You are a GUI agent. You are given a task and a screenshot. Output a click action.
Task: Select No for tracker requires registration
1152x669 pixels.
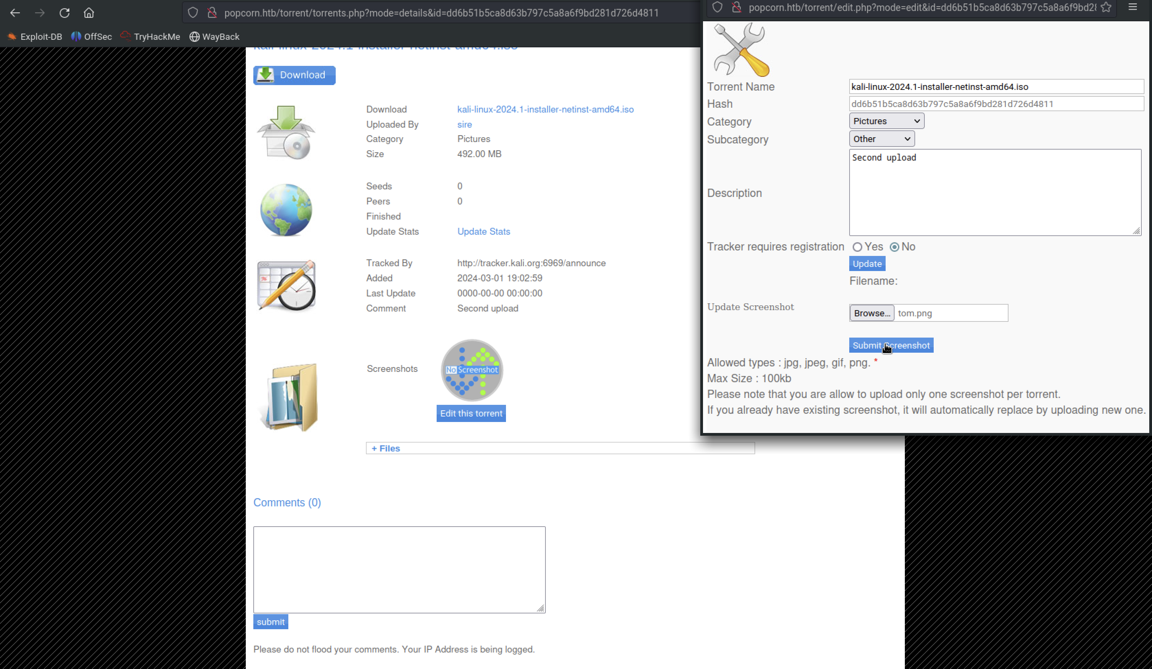click(x=895, y=247)
